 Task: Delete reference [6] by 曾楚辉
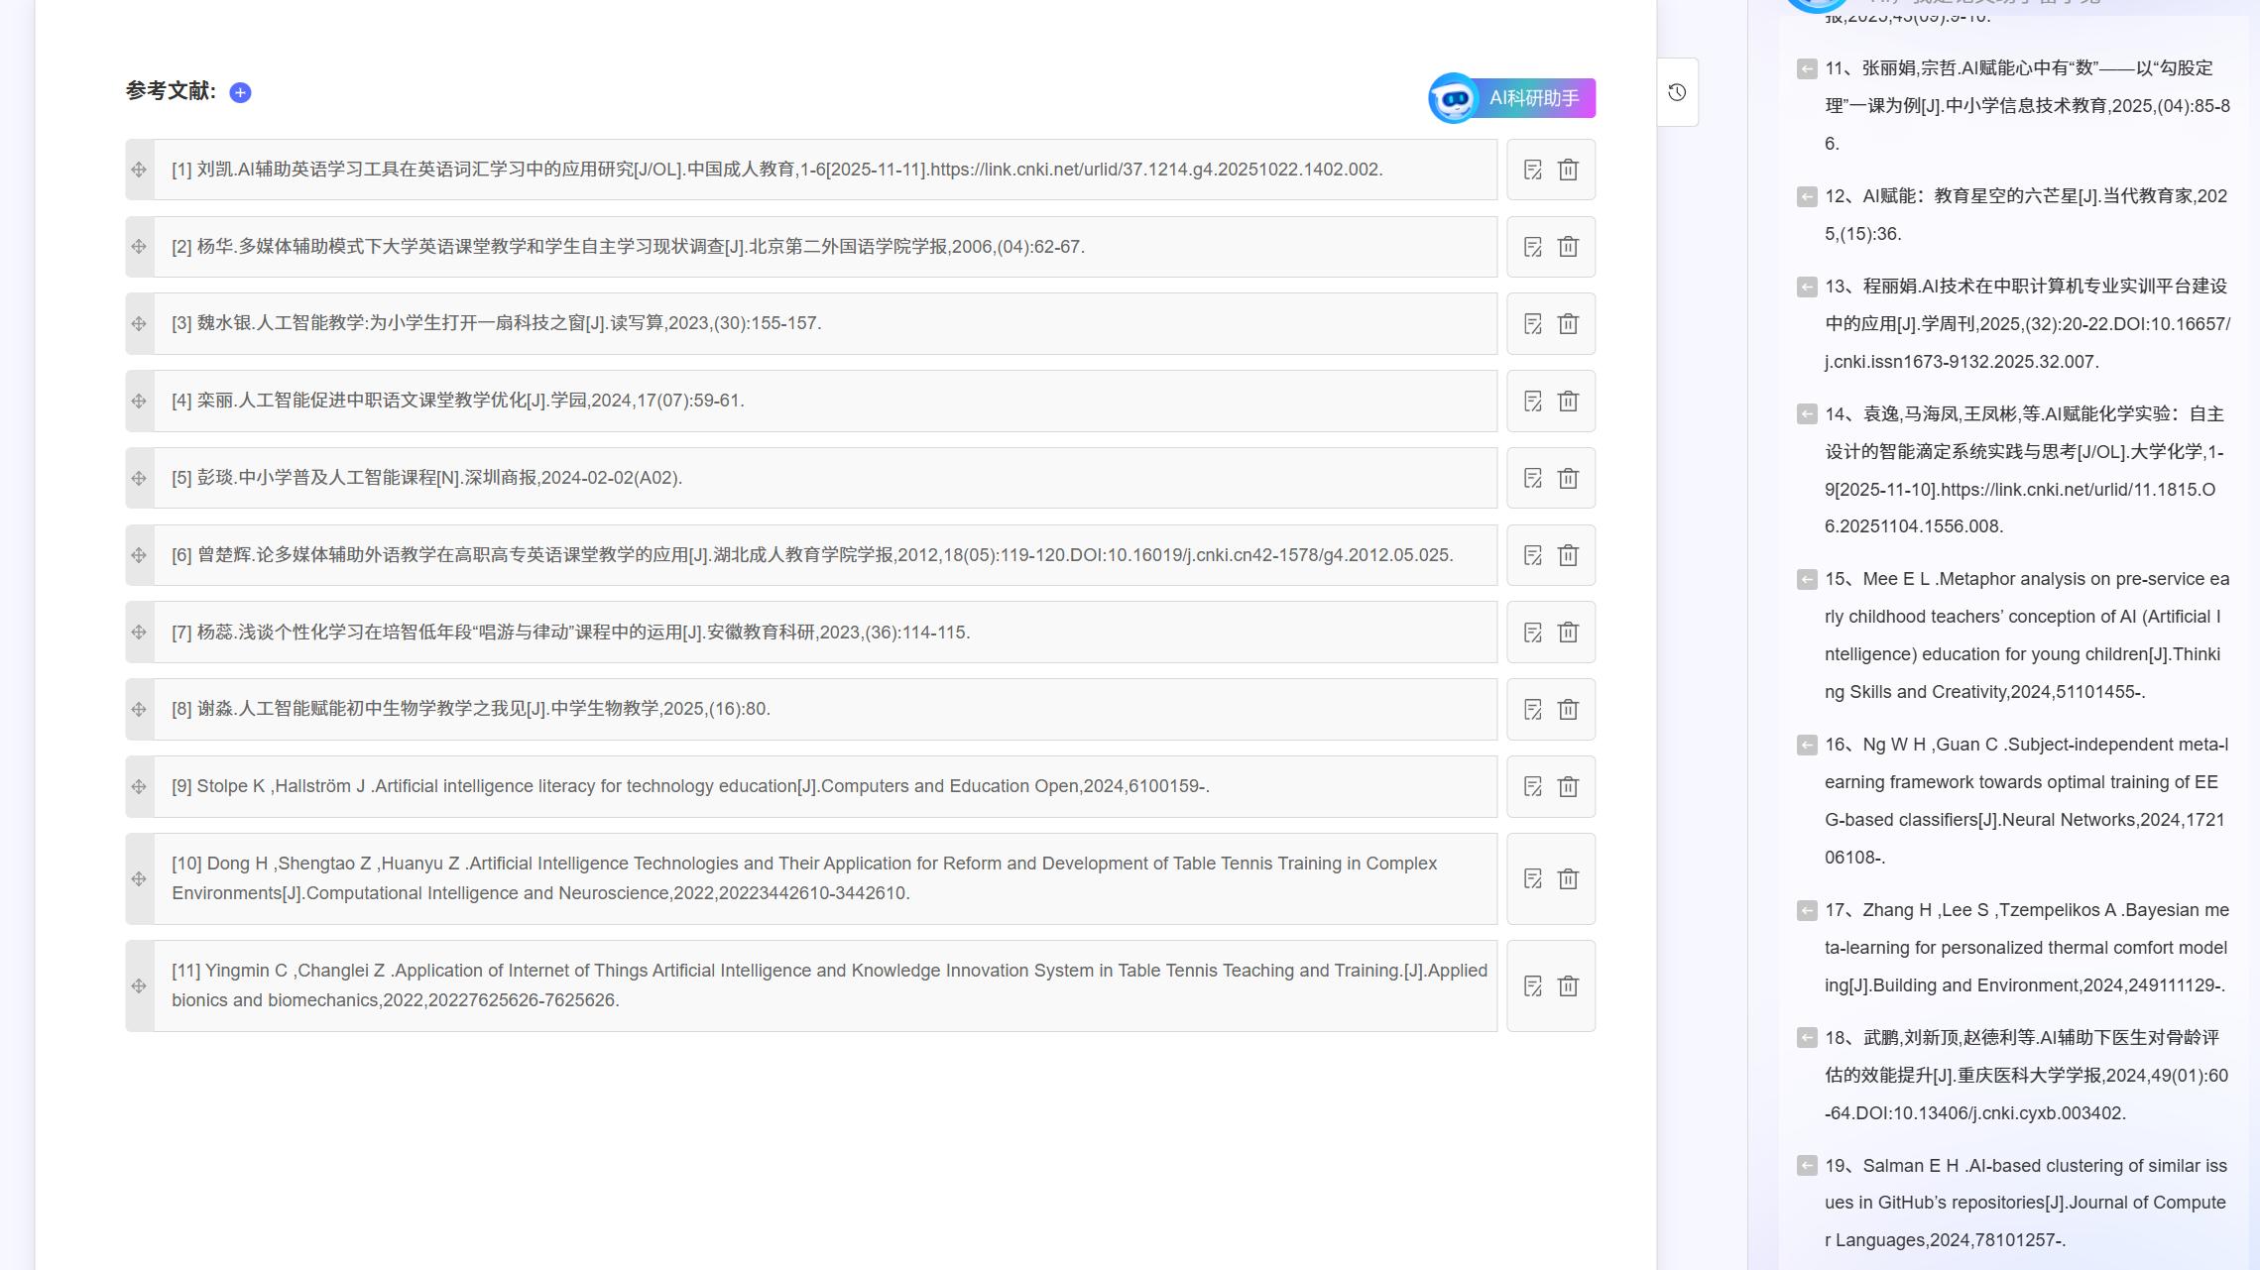pyautogui.click(x=1568, y=555)
